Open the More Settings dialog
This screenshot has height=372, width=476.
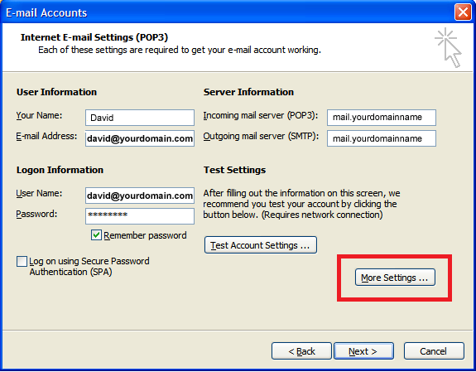395,278
